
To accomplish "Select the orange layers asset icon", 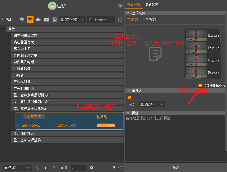I will [x=30, y=20].
